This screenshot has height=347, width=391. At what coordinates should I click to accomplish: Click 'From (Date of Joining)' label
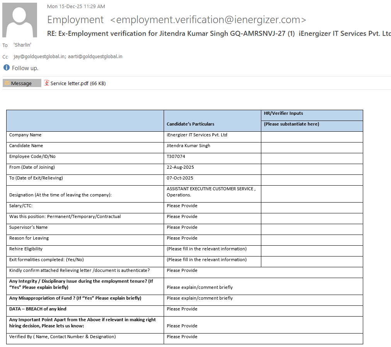[x=32, y=167]
